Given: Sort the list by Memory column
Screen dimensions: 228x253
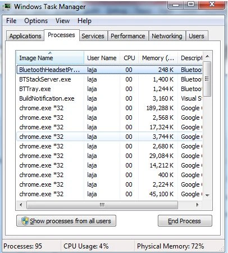Looking at the screenshot, I should tap(158, 58).
